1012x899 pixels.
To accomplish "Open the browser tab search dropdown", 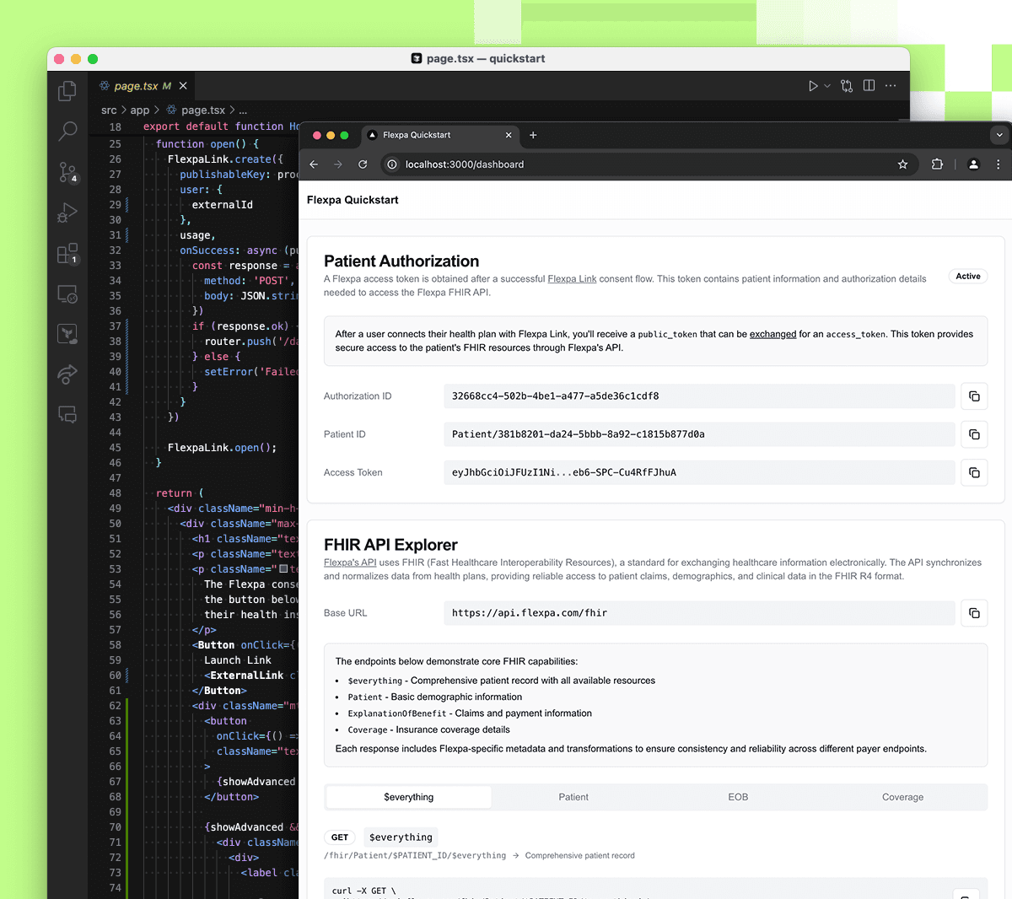I will coord(999,135).
